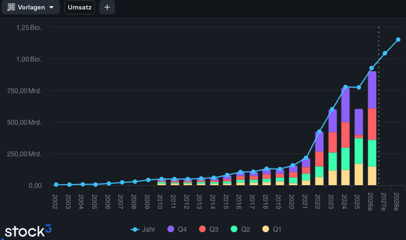Image resolution: width=406 pixels, height=240 pixels.
Task: Click the 2022 yearly line data point
Action: [319, 132]
